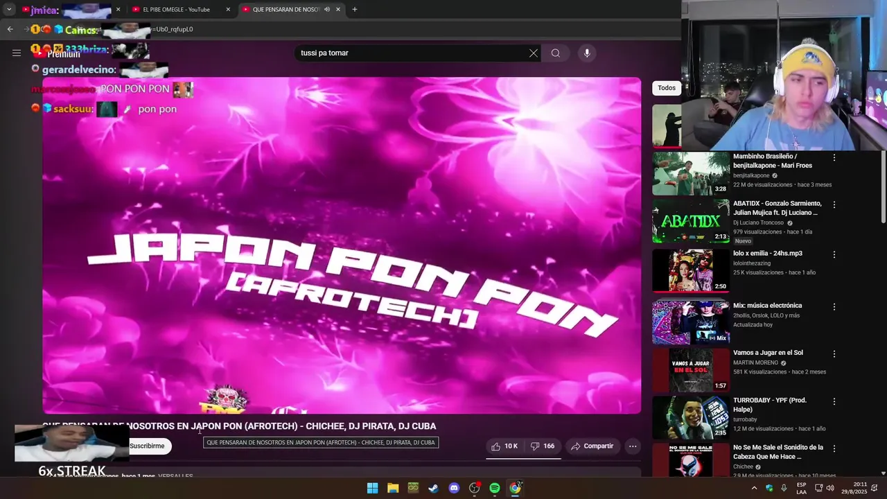Clear the search text with the X icon
Viewport: 887px width, 499px height.
click(534, 53)
